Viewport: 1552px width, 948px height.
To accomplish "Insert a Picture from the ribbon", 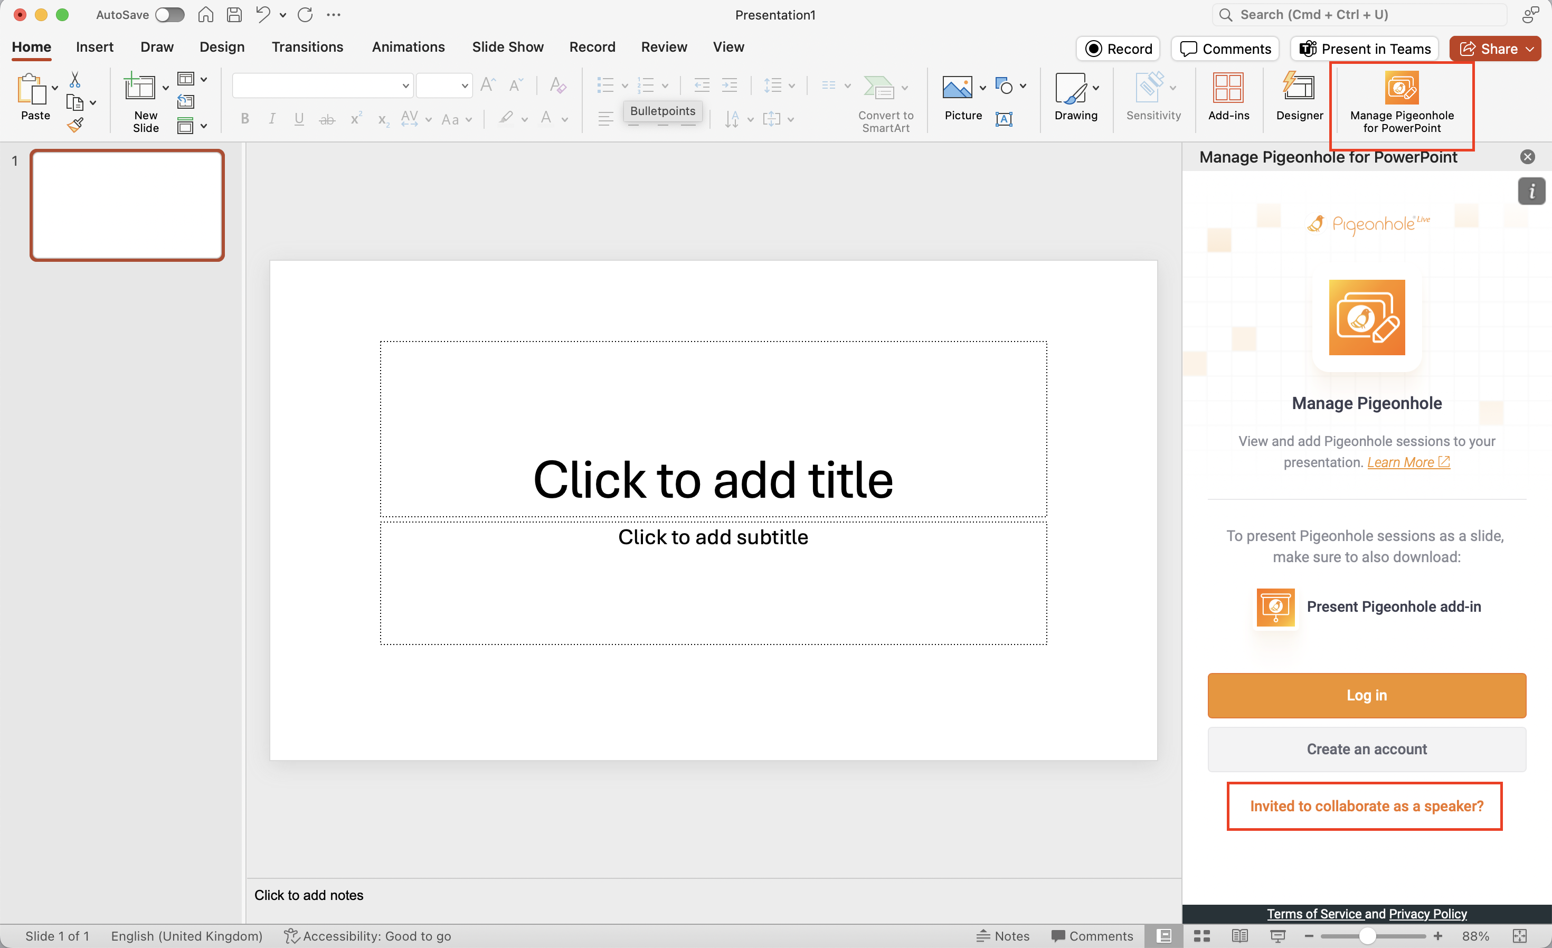I will pyautogui.click(x=958, y=87).
